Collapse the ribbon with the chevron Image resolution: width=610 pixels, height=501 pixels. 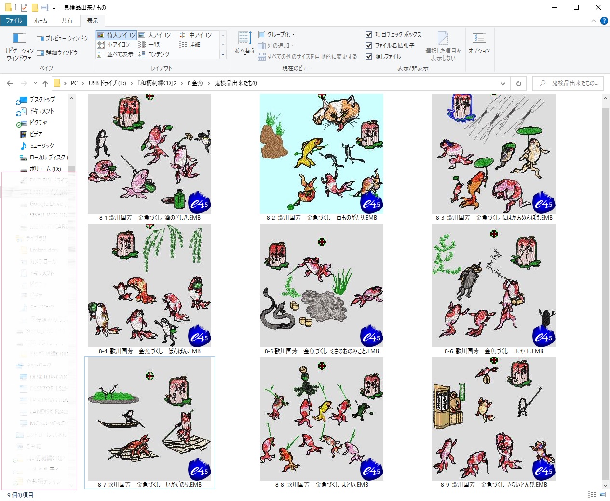coord(594,21)
